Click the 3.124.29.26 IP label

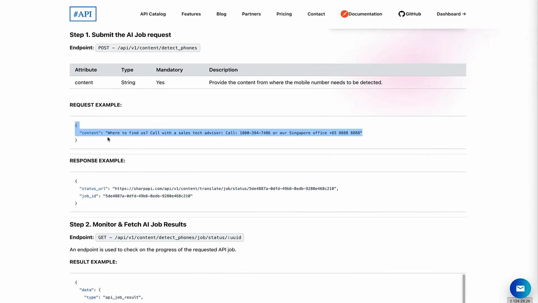point(520,301)
